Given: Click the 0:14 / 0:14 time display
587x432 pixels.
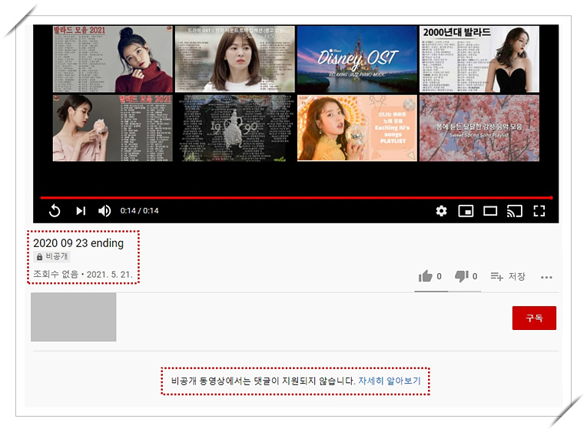Looking at the screenshot, I should (139, 211).
